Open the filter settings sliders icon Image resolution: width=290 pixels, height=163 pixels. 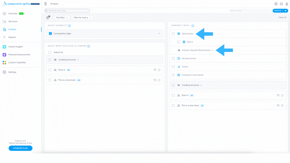pos(48,17)
